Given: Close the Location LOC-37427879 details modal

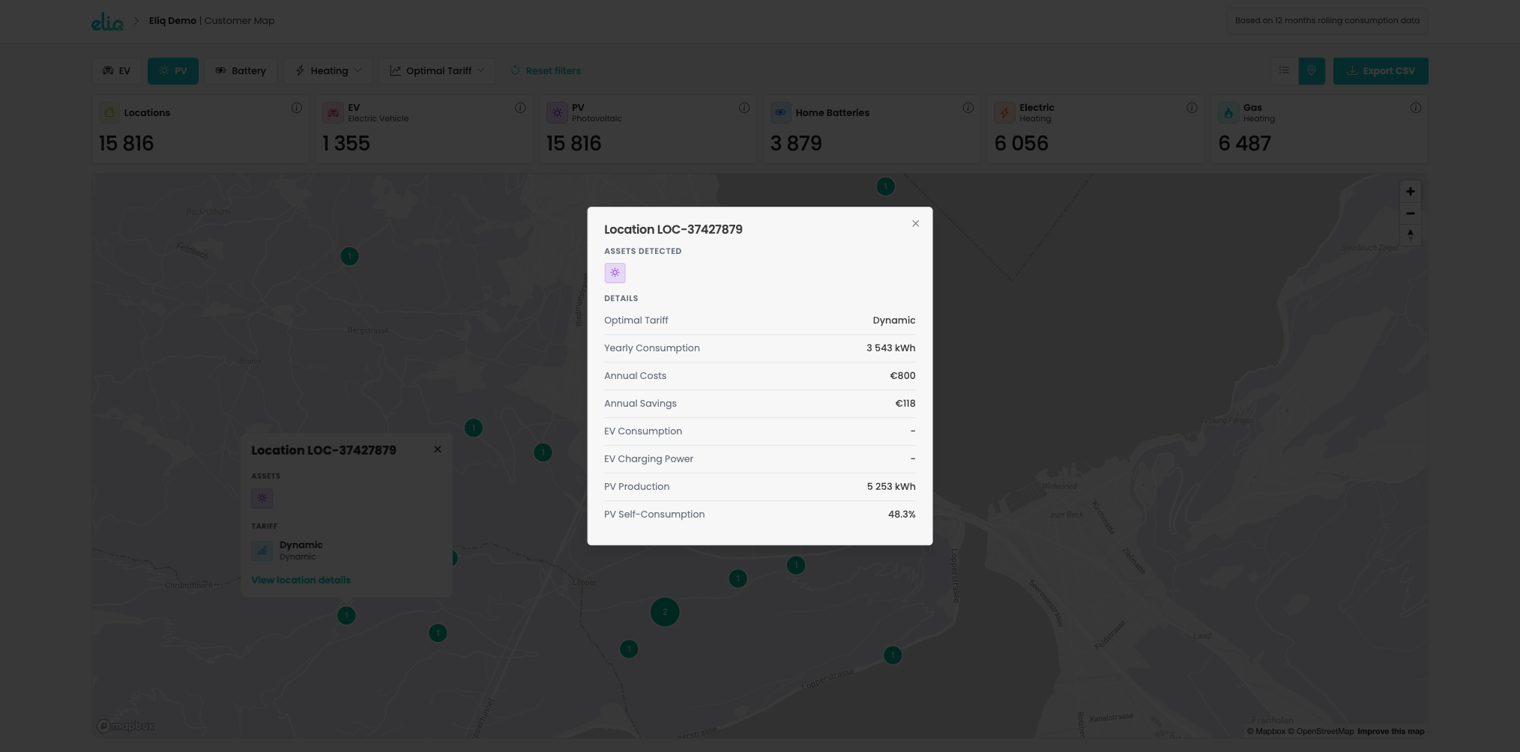Looking at the screenshot, I should click(915, 223).
